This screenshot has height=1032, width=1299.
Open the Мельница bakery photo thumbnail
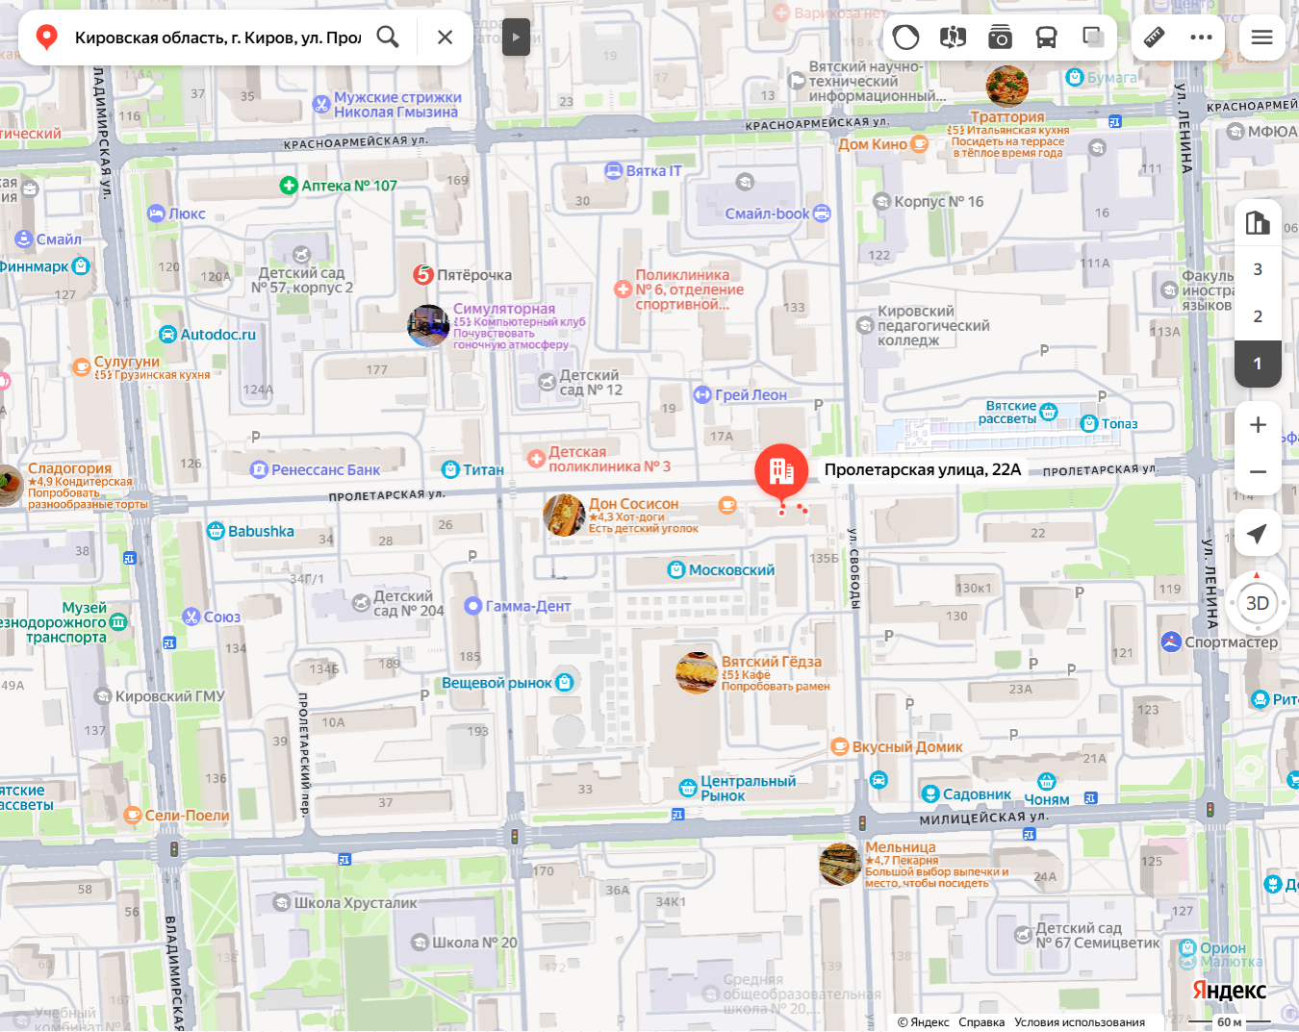tap(840, 865)
